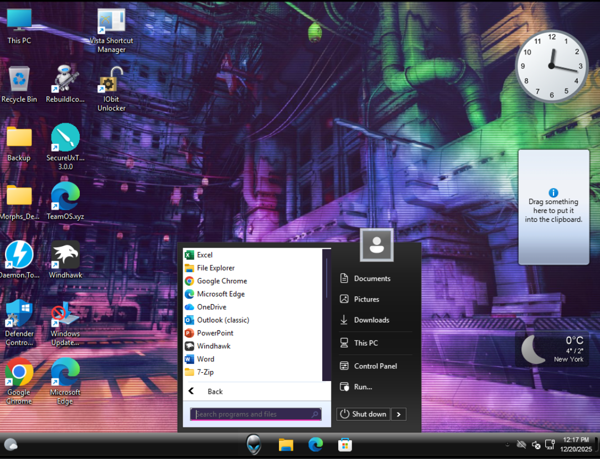Open the taskbar clock and date
600x459 pixels.
pos(576,445)
